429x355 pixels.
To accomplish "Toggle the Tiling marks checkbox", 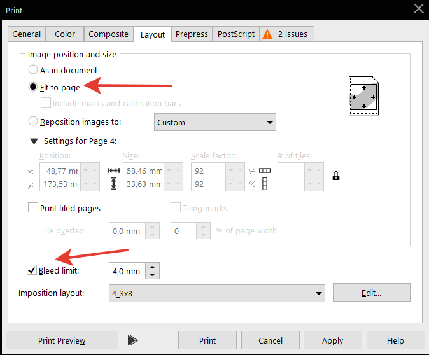I will point(176,207).
